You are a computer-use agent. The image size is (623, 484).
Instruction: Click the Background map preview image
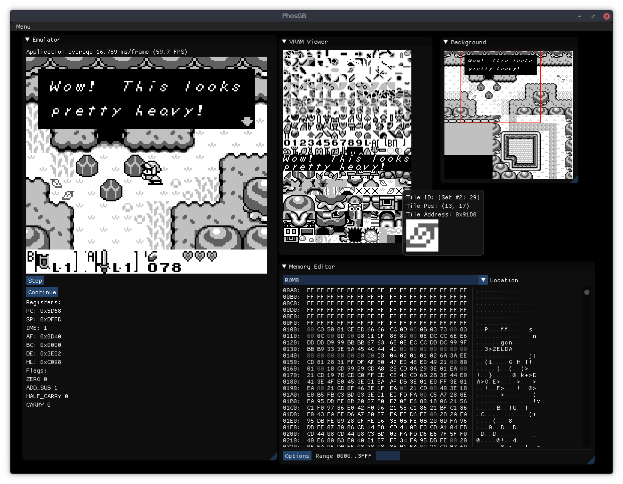click(x=509, y=115)
